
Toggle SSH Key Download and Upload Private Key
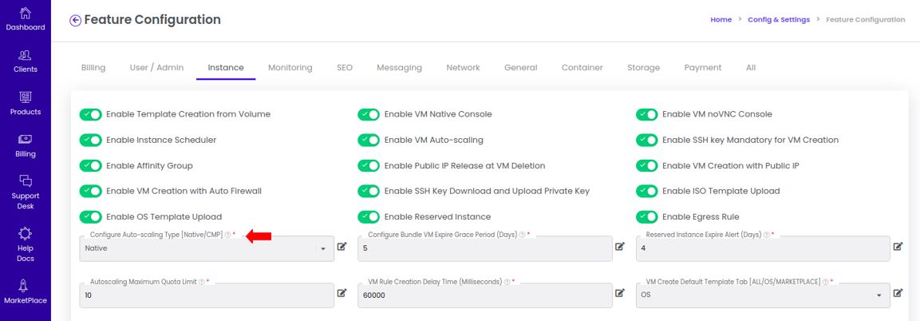(369, 192)
